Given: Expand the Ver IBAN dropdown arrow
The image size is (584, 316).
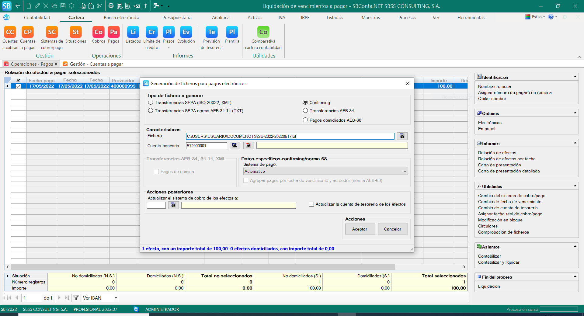Looking at the screenshot, I should tap(116, 298).
